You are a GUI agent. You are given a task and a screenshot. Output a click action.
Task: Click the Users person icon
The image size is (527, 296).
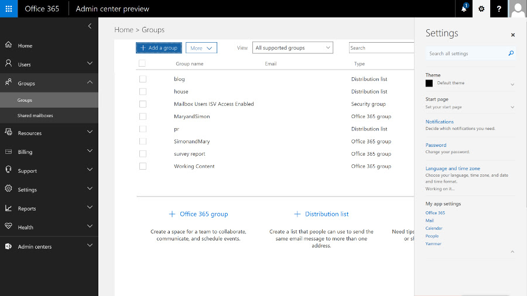pyautogui.click(x=8, y=63)
